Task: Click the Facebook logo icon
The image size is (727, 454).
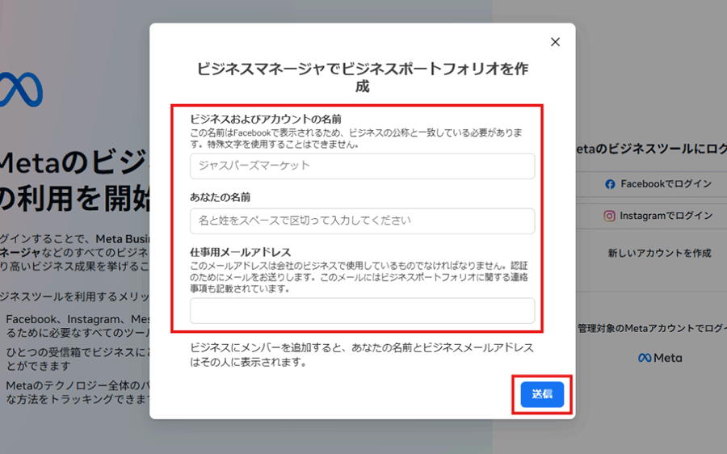Action: pos(610,184)
